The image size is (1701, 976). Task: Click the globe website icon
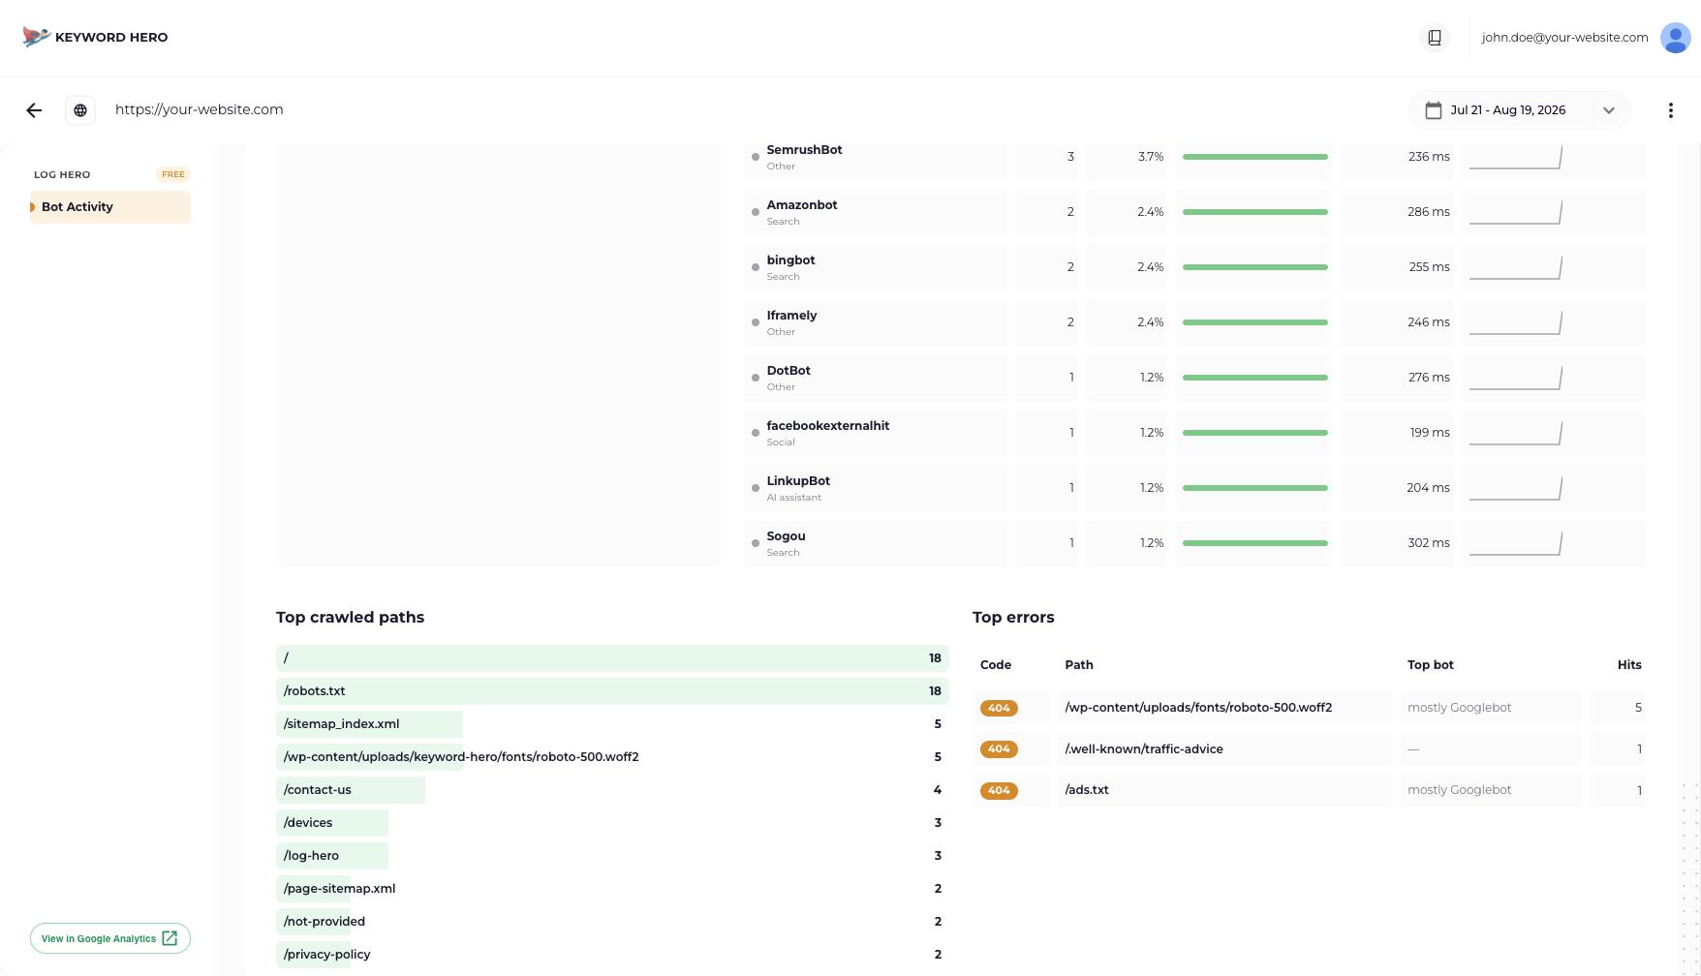[x=80, y=110]
